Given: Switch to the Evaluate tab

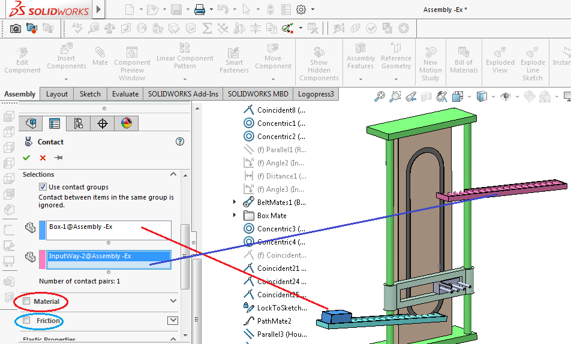Looking at the screenshot, I should click(x=125, y=93).
